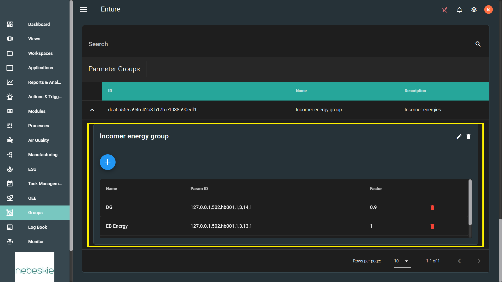Go to the next page arrow
502x282 pixels.
click(x=479, y=261)
